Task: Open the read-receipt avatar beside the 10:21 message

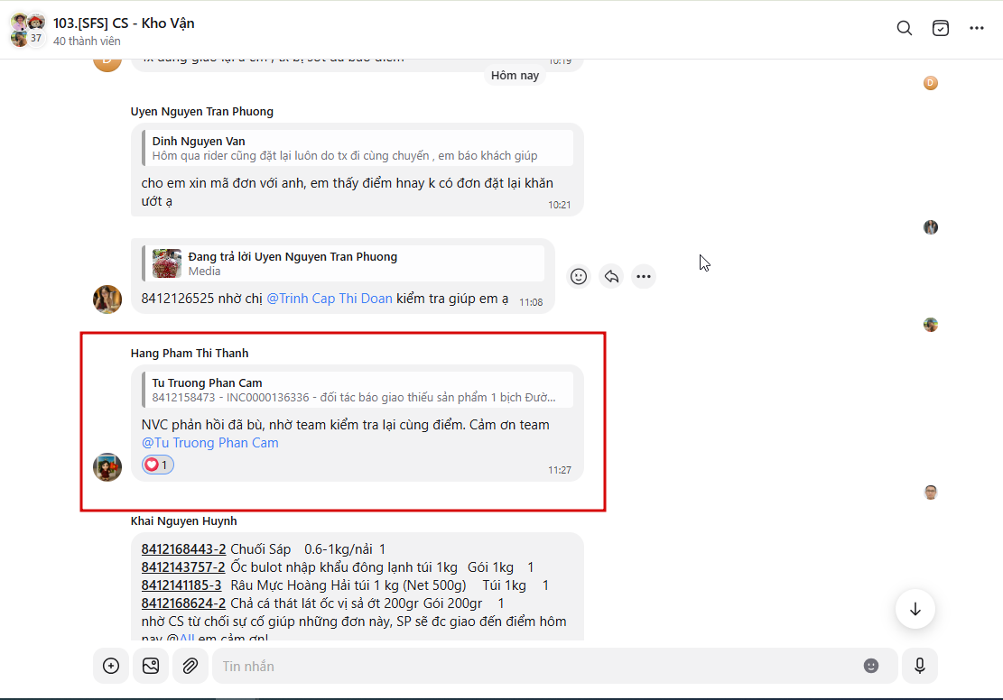Action: coord(930,227)
